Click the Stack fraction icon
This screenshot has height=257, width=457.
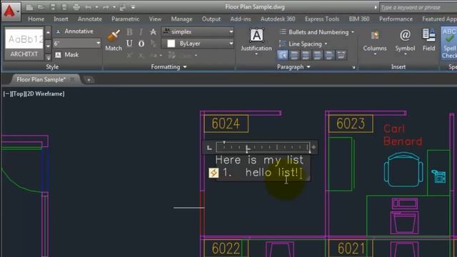pos(153,44)
